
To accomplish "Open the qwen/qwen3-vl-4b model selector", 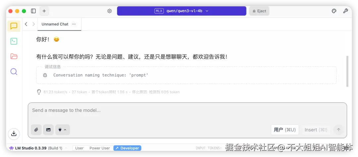I will pos(182,11).
